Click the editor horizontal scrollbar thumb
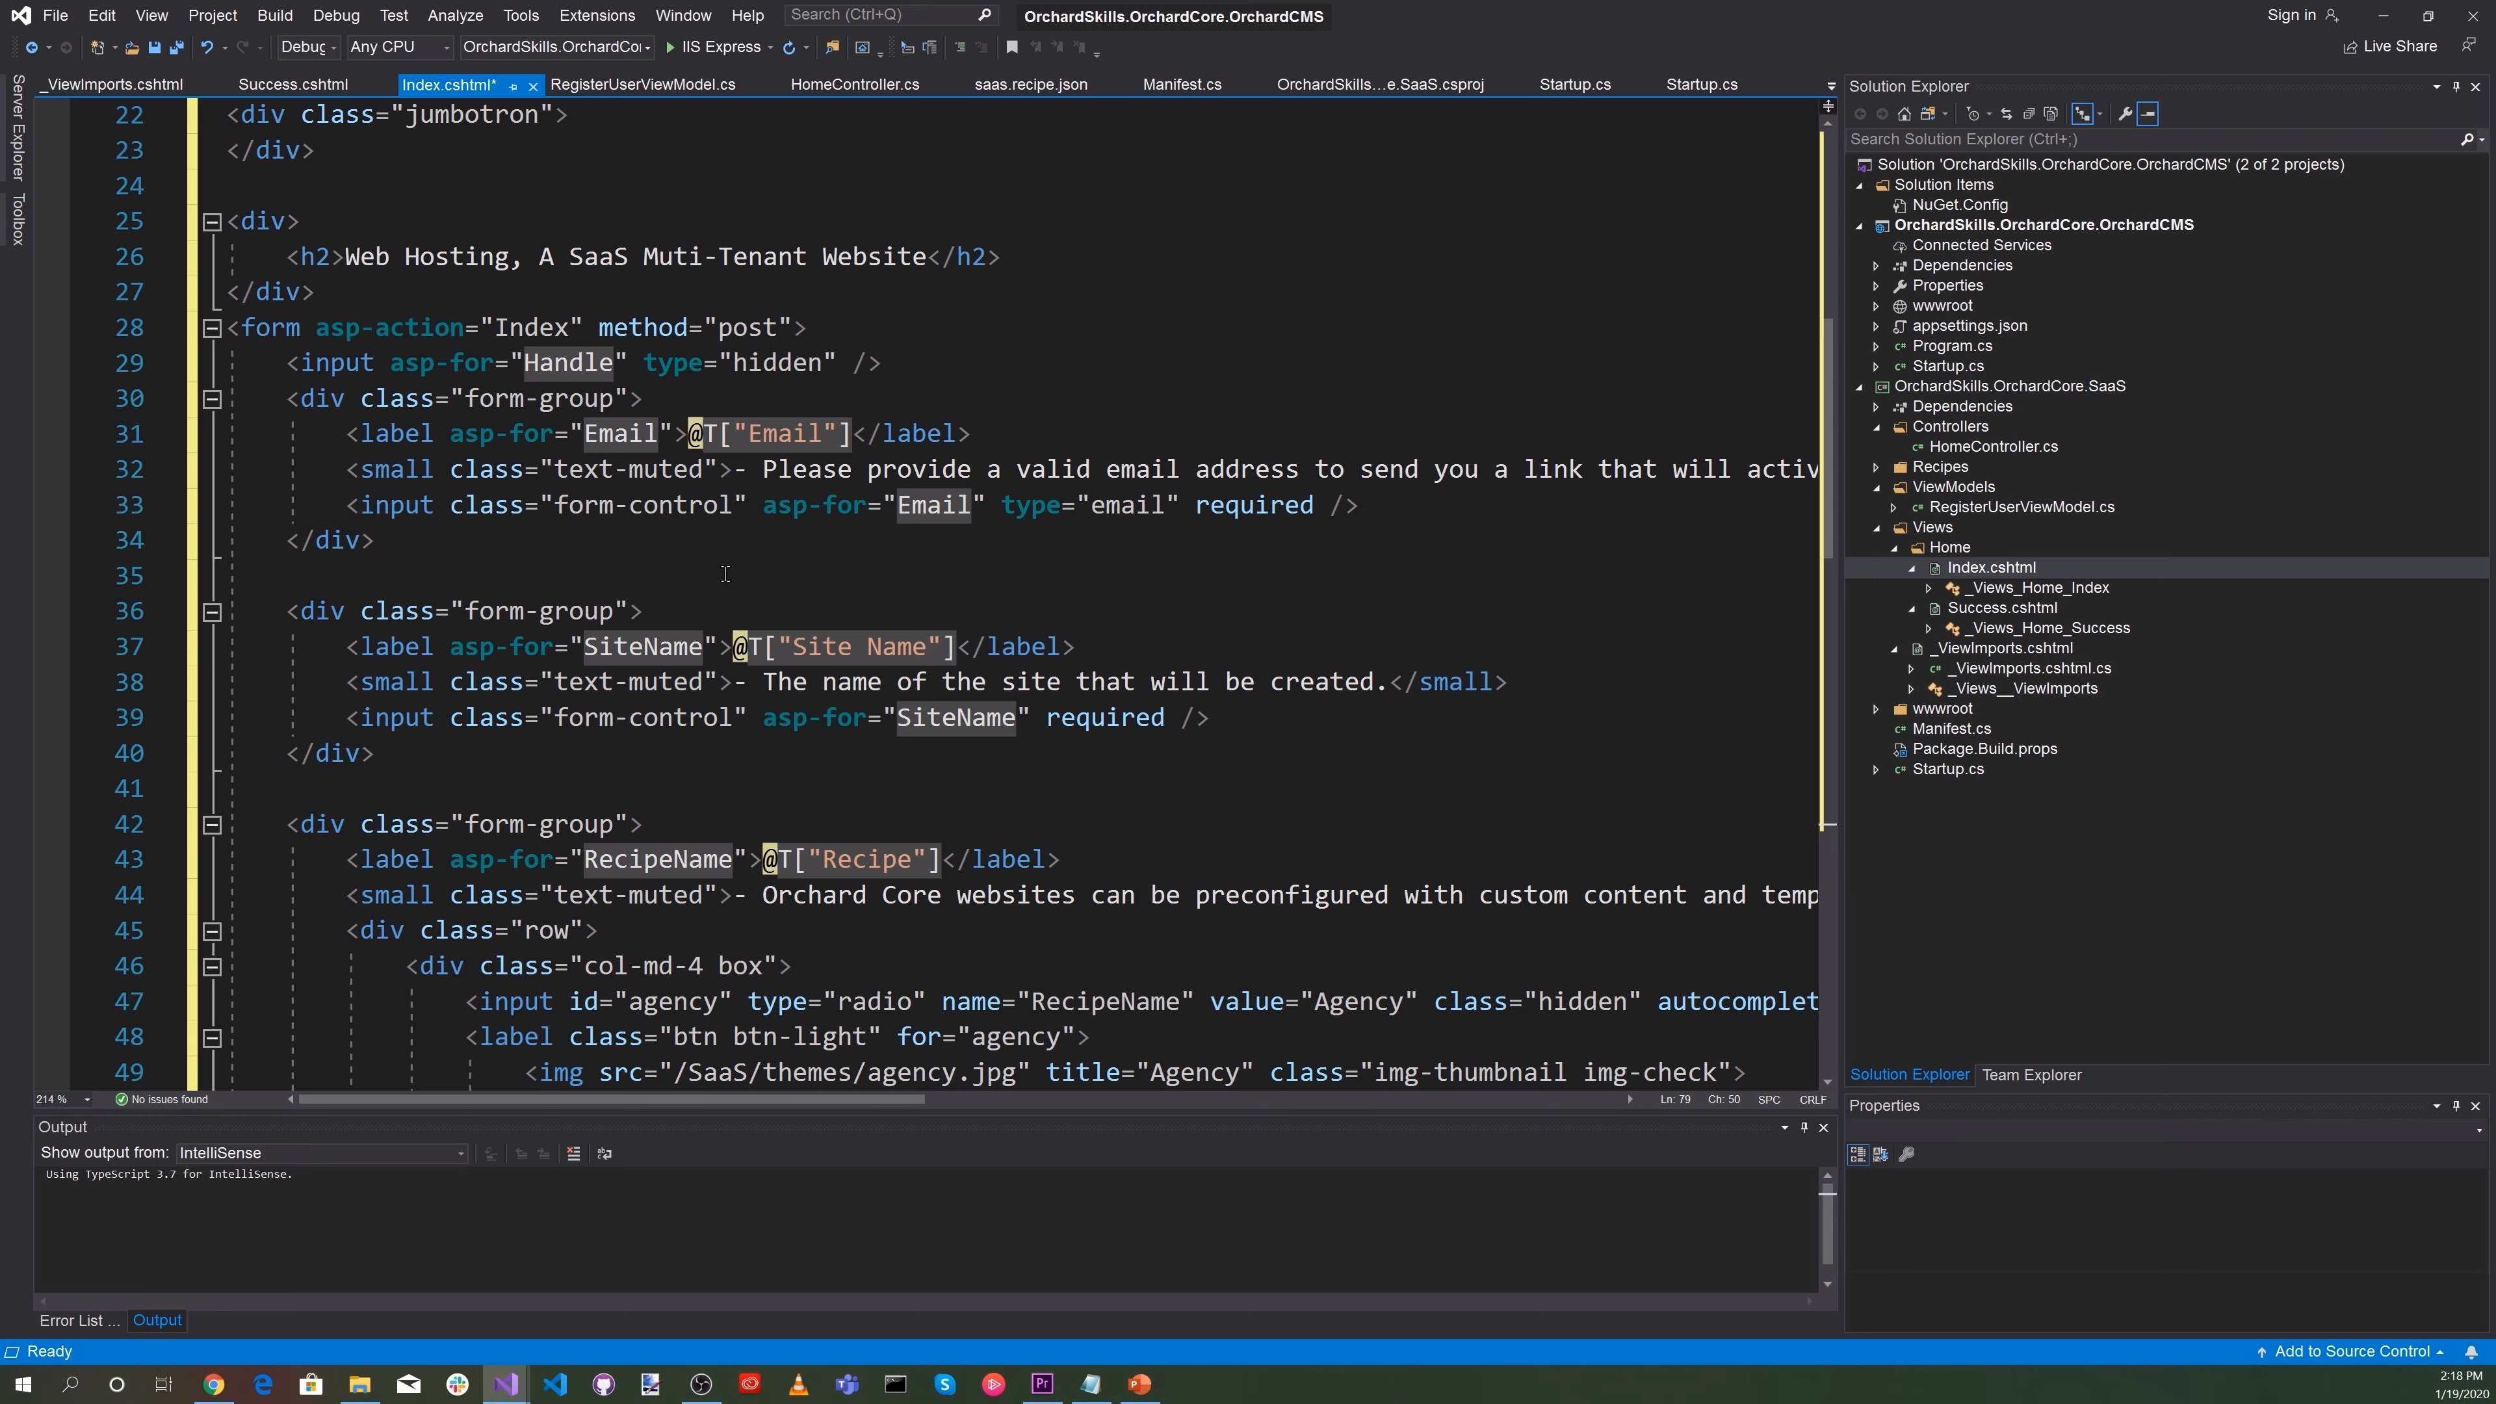 [x=610, y=1098]
